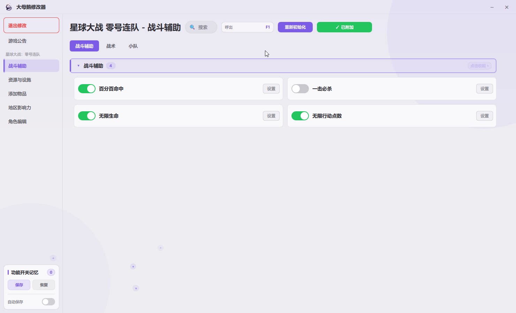
Task: Open 设置 for 无限行动点数
Action: click(x=485, y=116)
